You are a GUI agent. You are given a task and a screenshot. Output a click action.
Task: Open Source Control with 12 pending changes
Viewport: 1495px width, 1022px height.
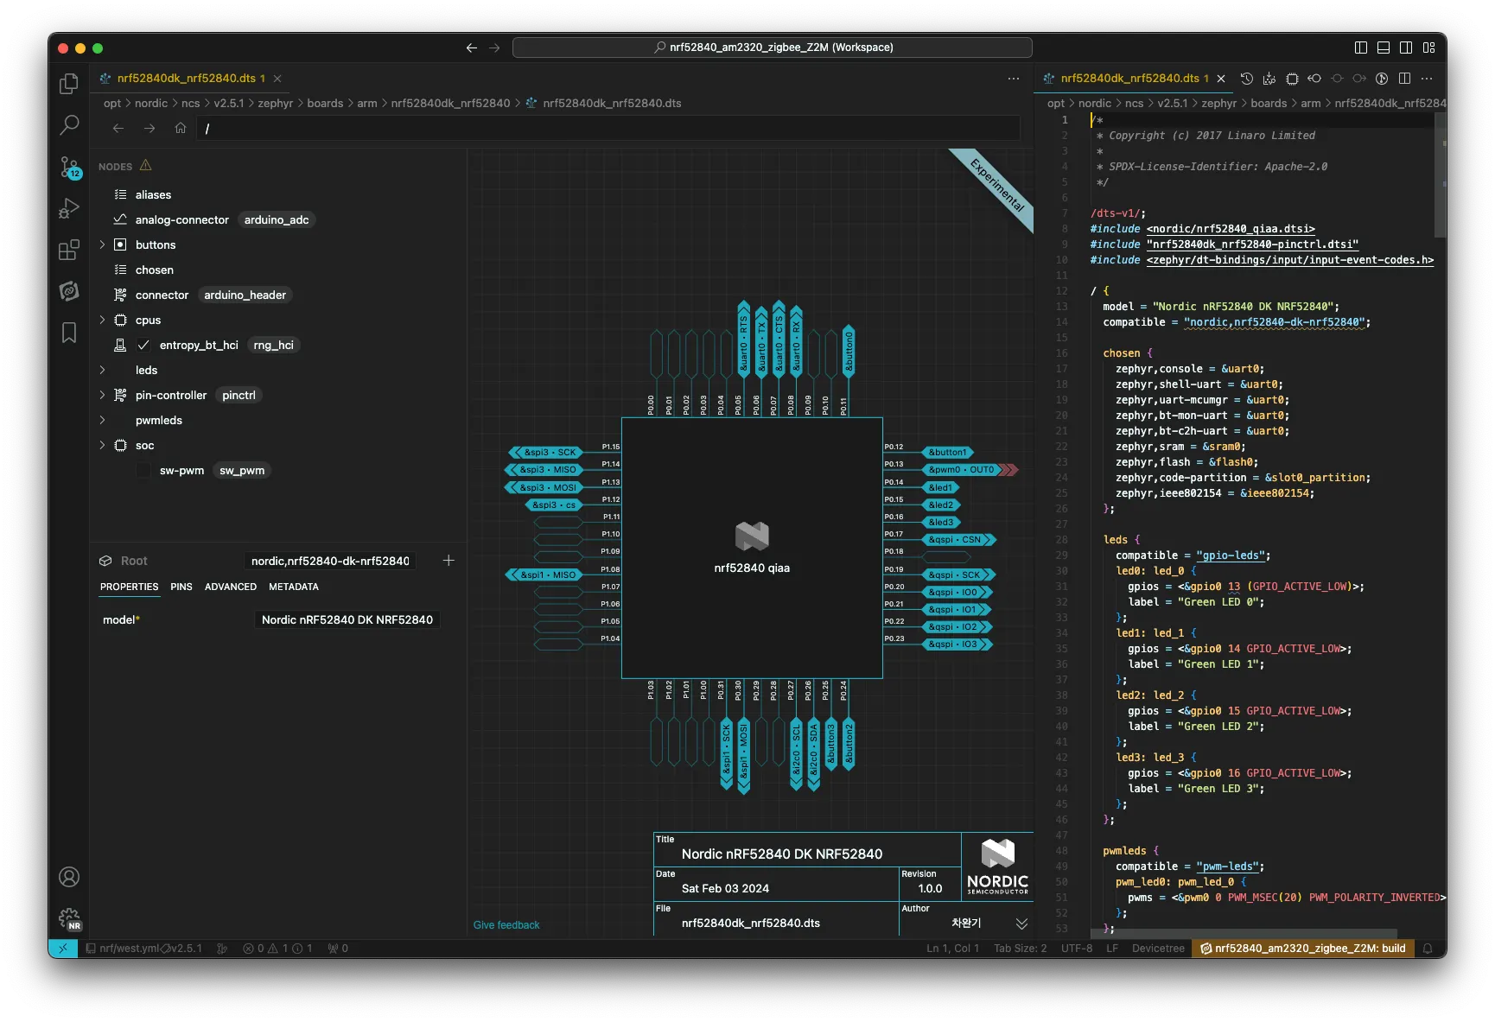tap(69, 167)
